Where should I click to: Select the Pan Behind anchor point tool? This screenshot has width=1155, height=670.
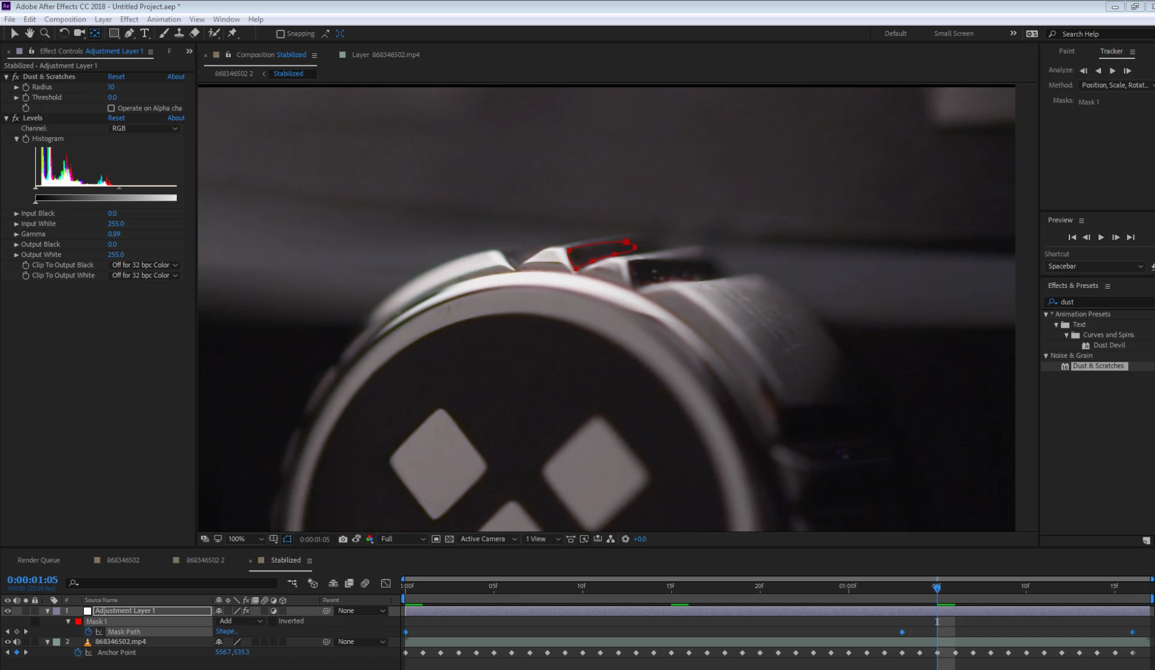click(95, 33)
